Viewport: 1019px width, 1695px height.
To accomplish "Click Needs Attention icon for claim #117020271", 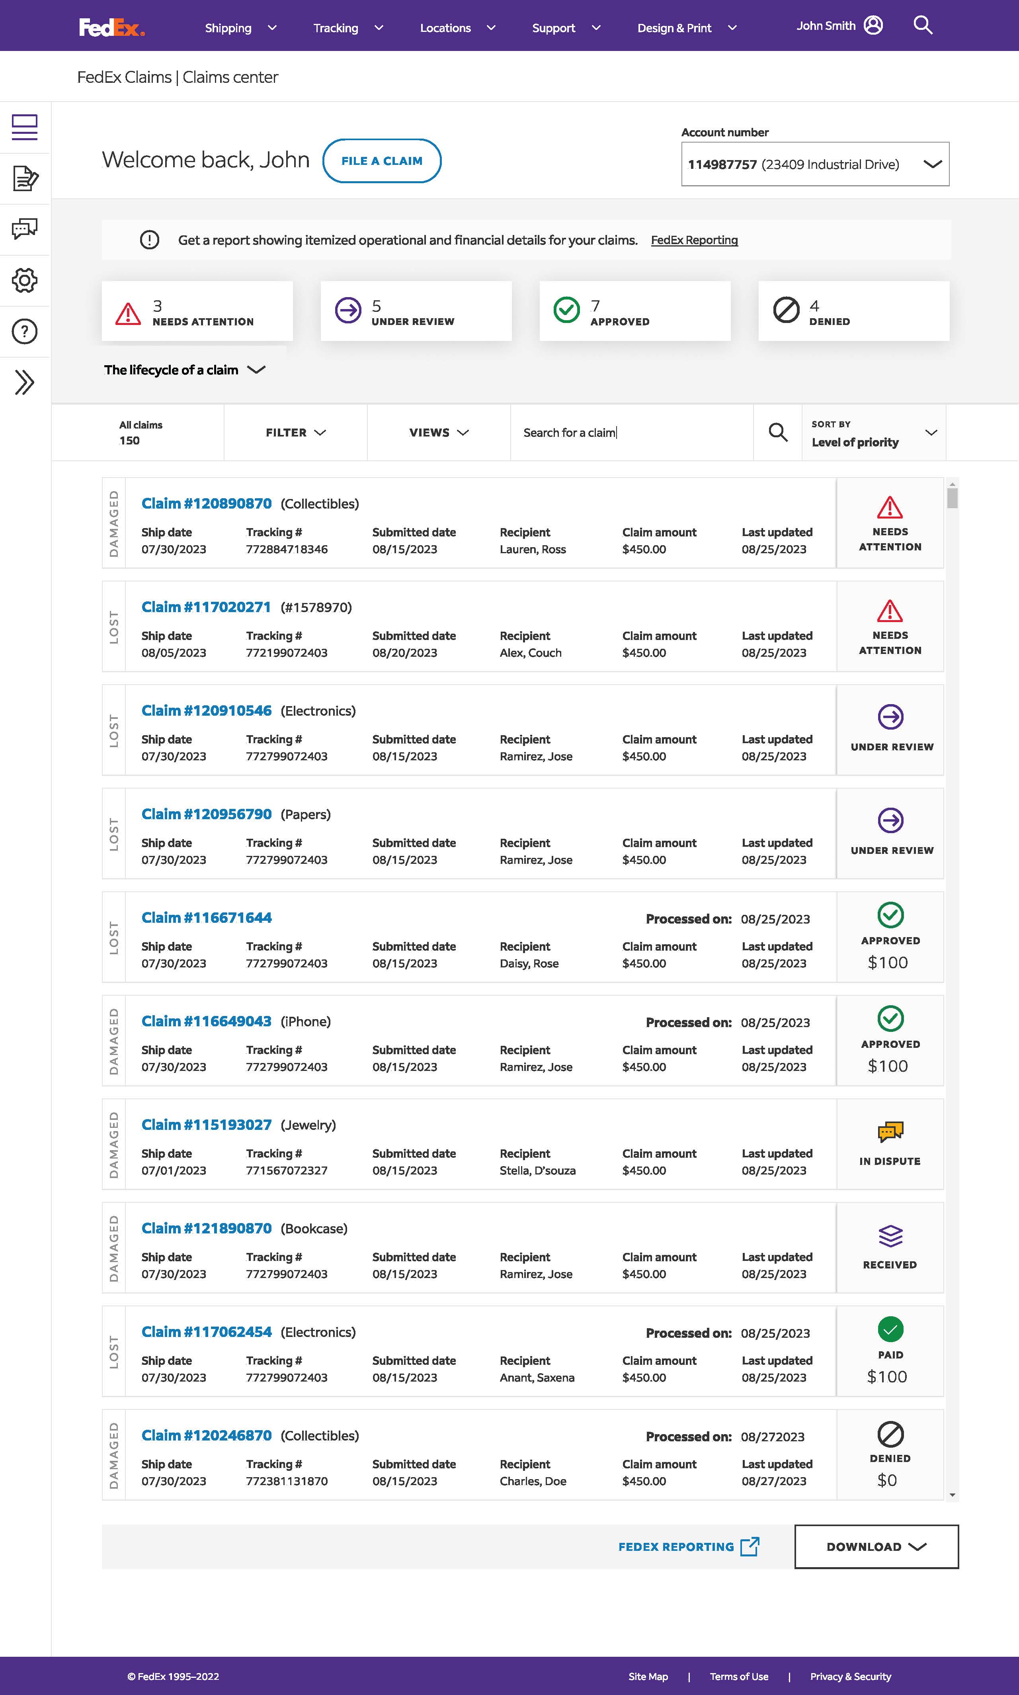I will (890, 611).
